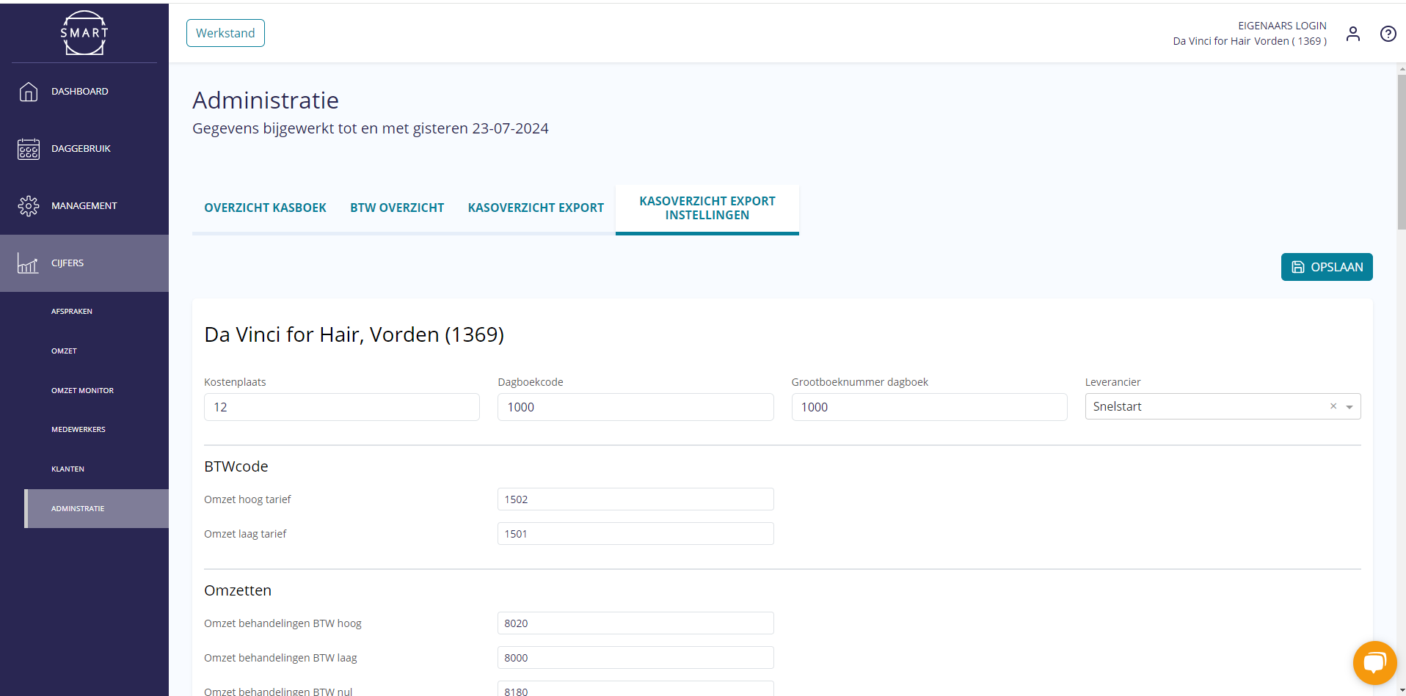
Task: Open Medewerkers in the sidebar
Action: (x=79, y=430)
